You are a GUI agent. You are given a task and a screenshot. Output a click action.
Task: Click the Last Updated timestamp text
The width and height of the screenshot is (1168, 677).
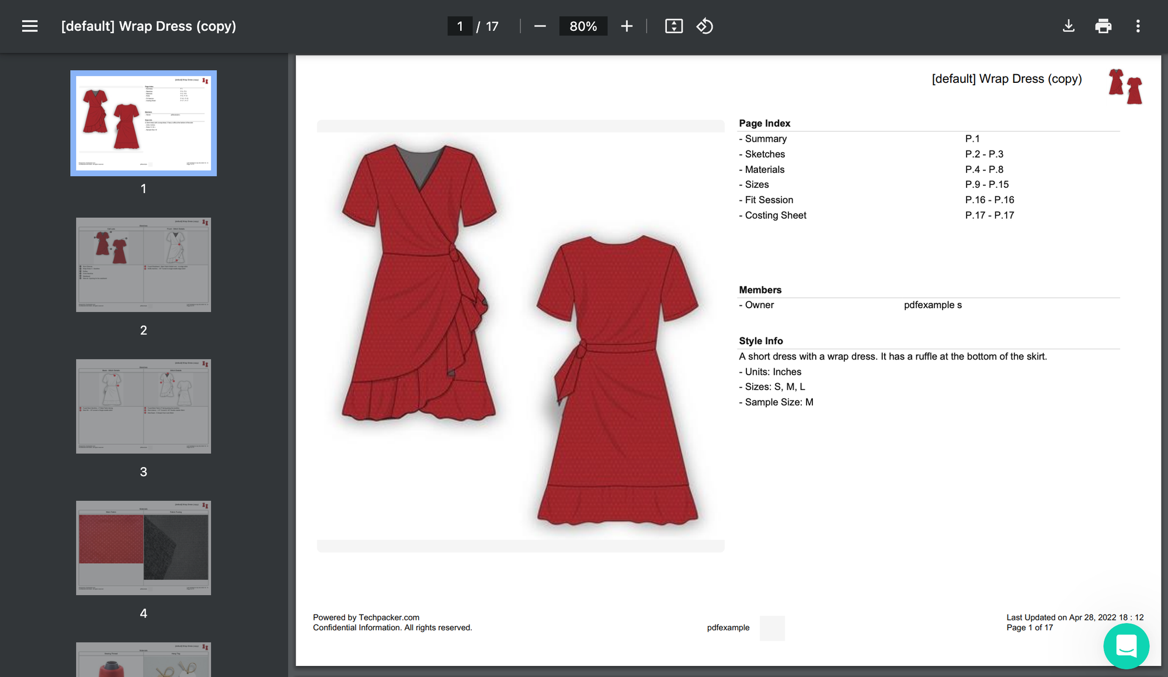1075,617
